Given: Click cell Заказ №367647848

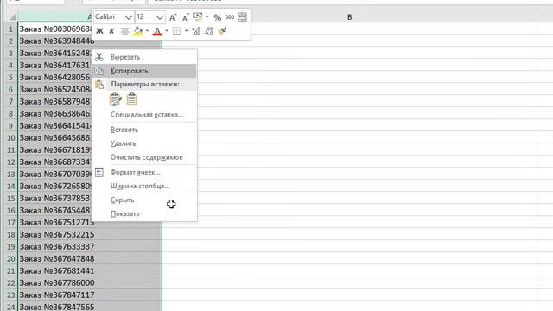Looking at the screenshot, I should [x=90, y=258].
